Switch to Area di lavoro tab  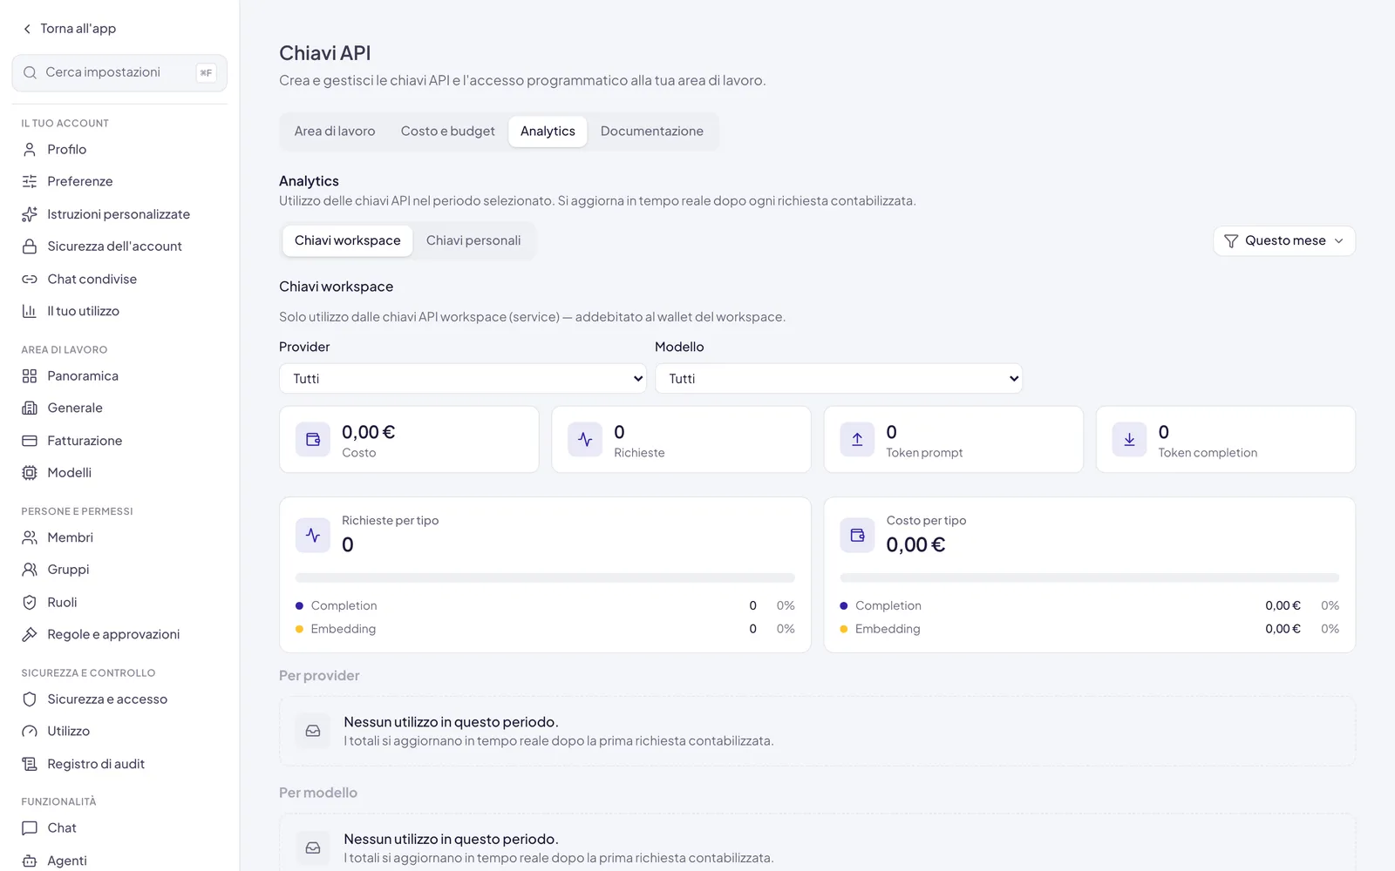point(335,132)
